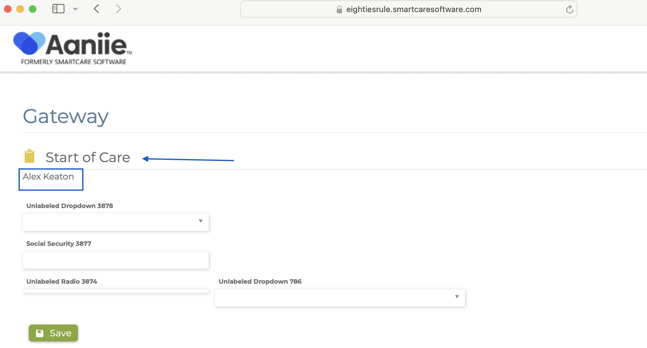Go back with the browser back arrow
The image size is (647, 348).
pos(97,9)
